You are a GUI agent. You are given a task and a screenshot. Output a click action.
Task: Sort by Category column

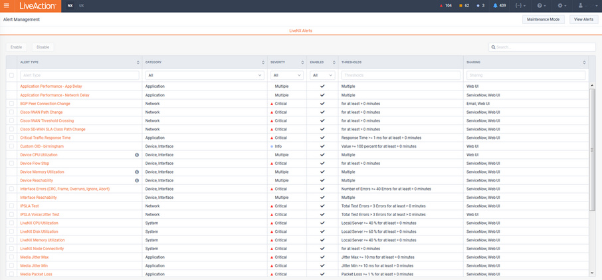[x=263, y=63]
